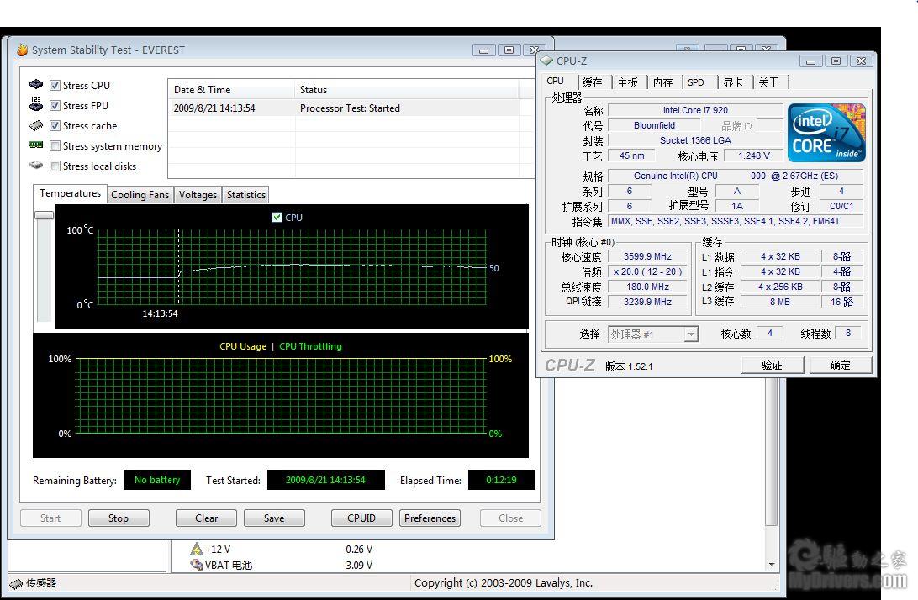Open CPUID from the stability test

361,518
